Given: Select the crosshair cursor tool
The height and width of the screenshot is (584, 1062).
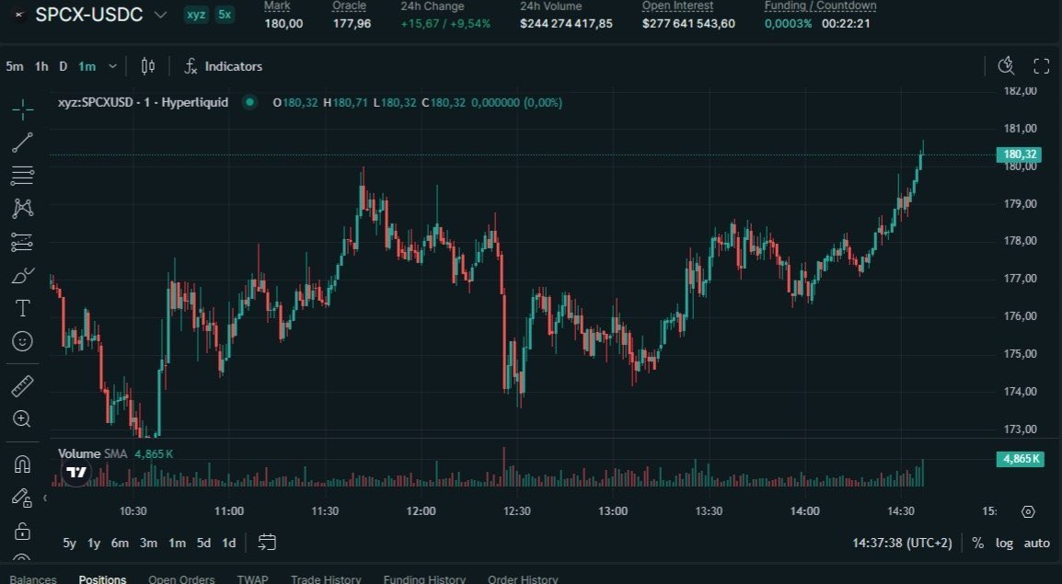Looking at the screenshot, I should click(x=22, y=109).
